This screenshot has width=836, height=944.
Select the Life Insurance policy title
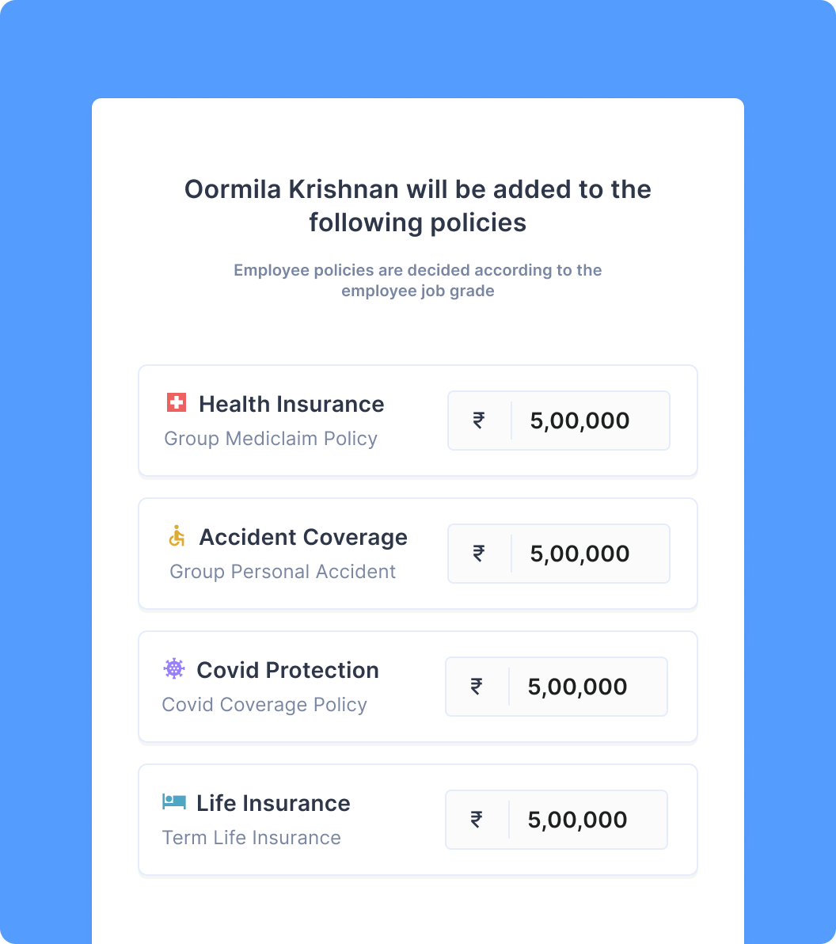273,803
